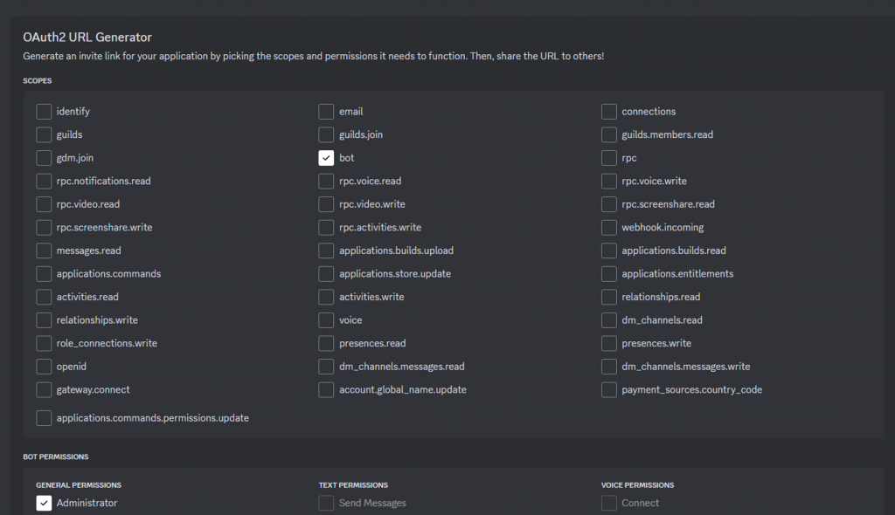Select the connections scope checkbox
Screen dimensions: 895x515
(x=609, y=112)
